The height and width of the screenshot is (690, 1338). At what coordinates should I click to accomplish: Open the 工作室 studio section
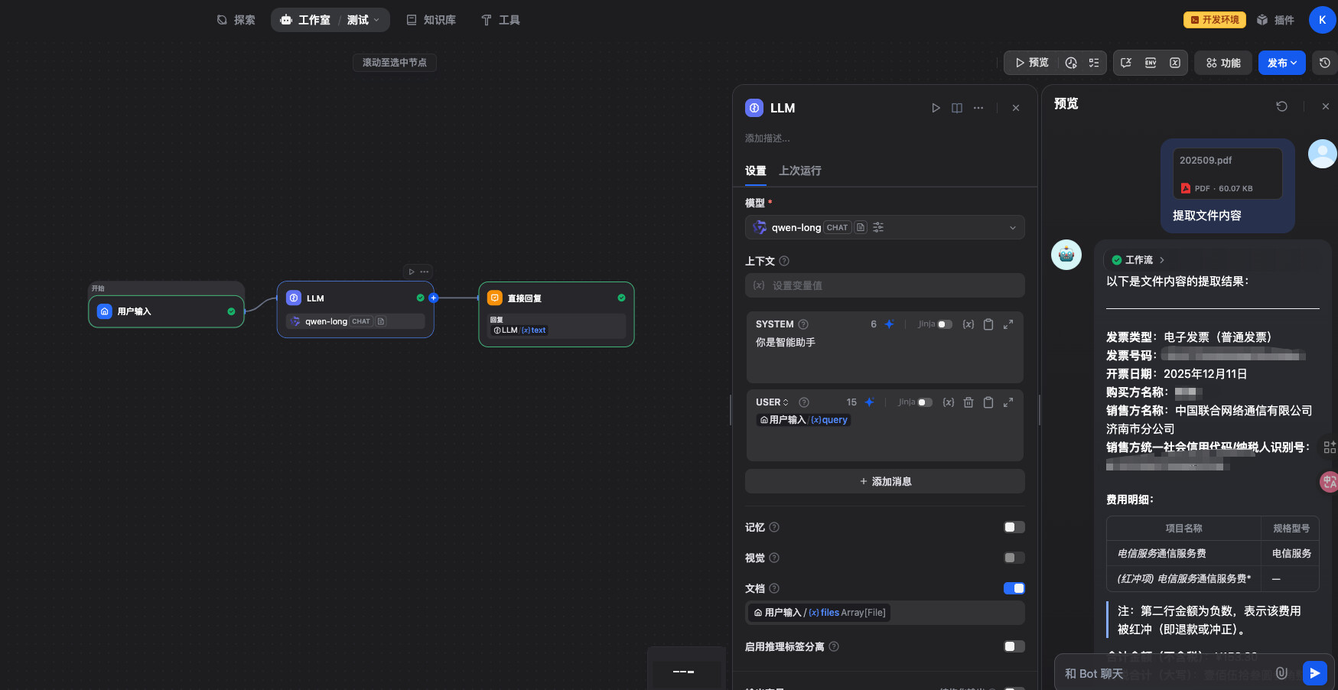(305, 20)
